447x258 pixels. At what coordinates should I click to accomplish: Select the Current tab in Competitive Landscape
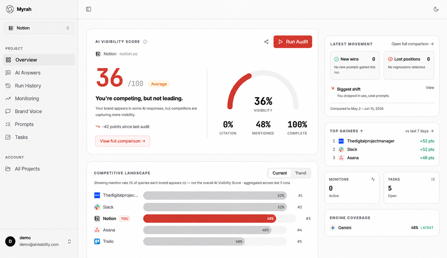tap(280, 173)
